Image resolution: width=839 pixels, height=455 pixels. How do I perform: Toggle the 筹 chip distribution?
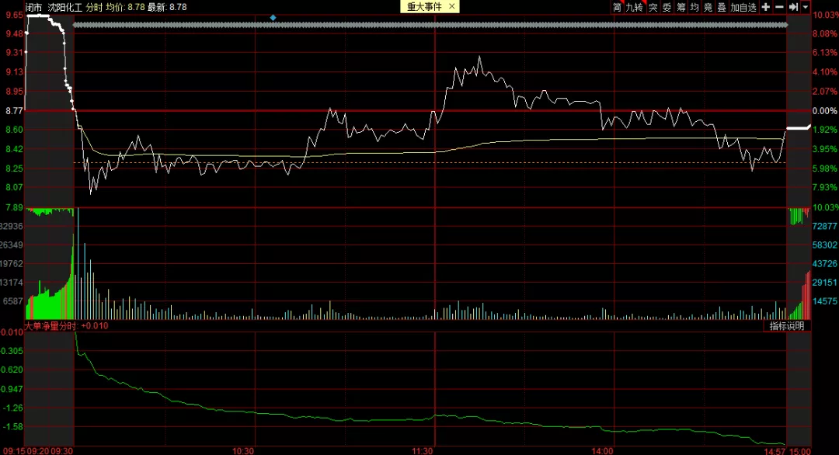coord(681,7)
